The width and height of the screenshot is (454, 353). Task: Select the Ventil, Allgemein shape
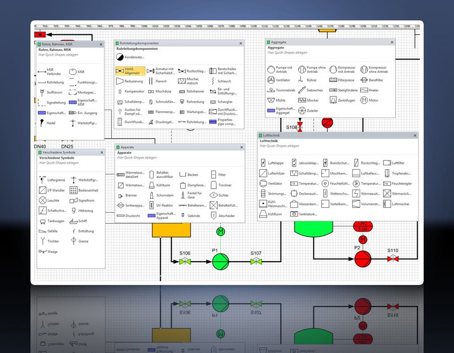(x=130, y=71)
